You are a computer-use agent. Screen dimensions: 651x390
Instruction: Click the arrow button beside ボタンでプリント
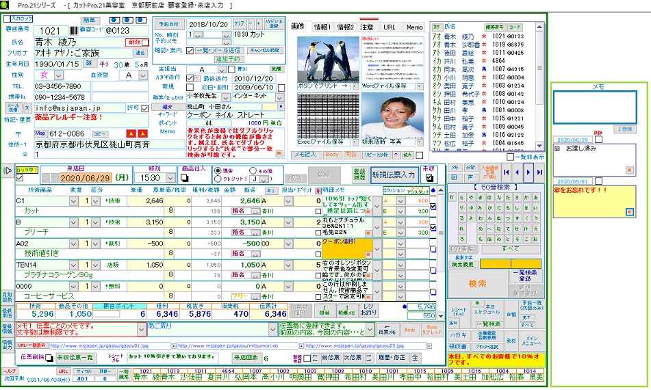coord(355,86)
